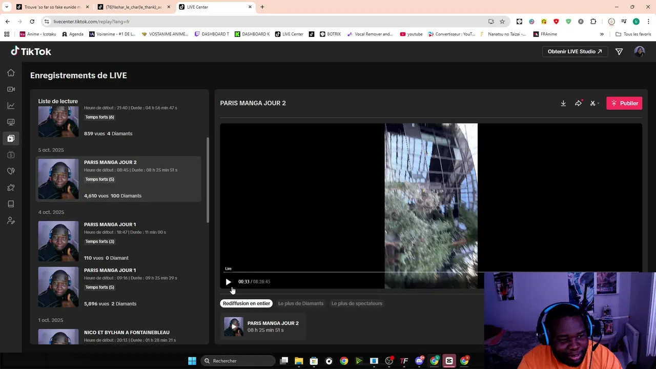Download the PARIS MANGA JOUR 2 recording
Viewport: 656px width, 369px height.
point(563,103)
